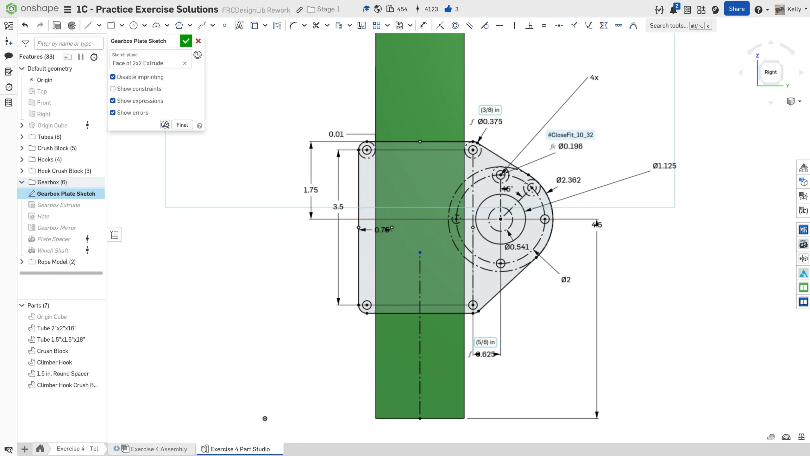Uncheck Disable imprinting checkbox
The image size is (810, 456).
click(113, 77)
